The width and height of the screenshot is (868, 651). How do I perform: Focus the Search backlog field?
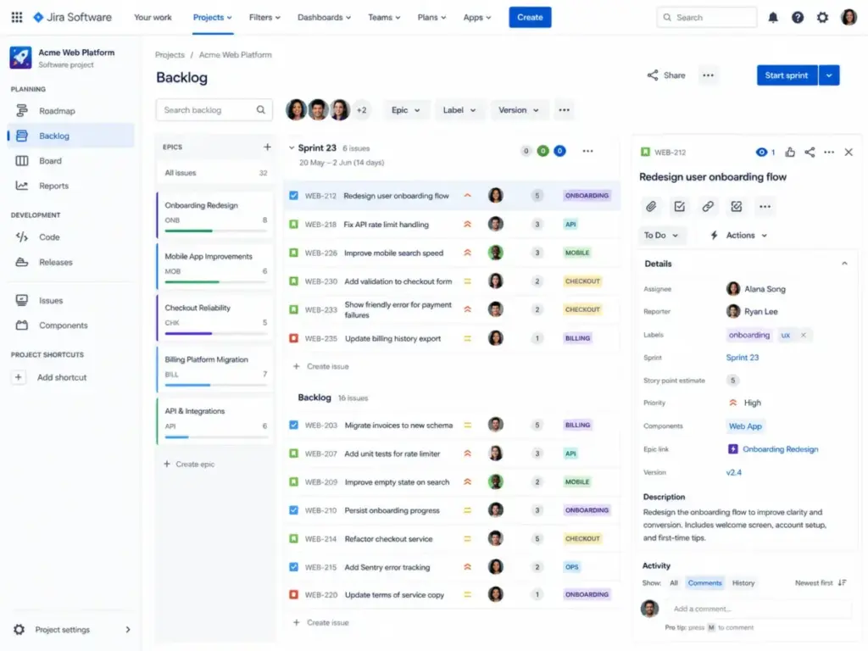coord(214,109)
